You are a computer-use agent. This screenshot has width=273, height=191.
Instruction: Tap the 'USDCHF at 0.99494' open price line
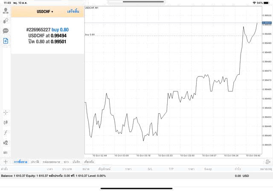[47, 36]
